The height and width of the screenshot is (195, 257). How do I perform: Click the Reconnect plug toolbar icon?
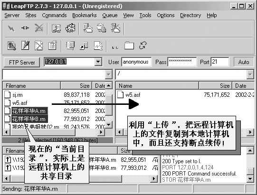[25, 28]
